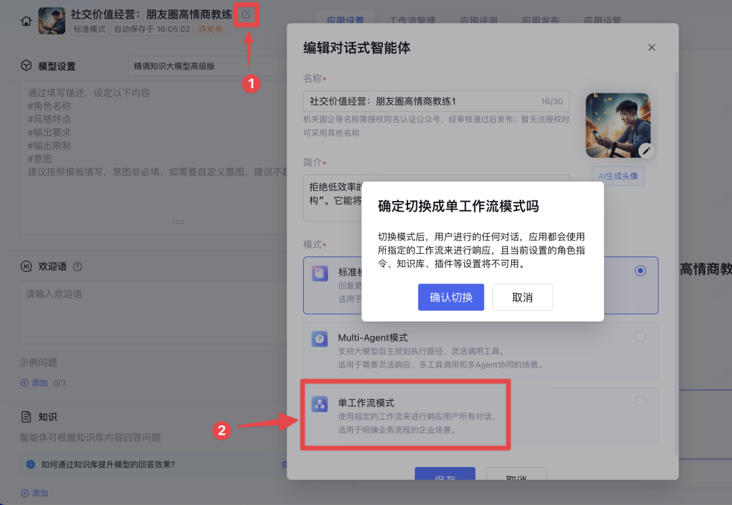Click the large avatar image in dialog
The width and height of the screenshot is (732, 505).
coord(618,125)
